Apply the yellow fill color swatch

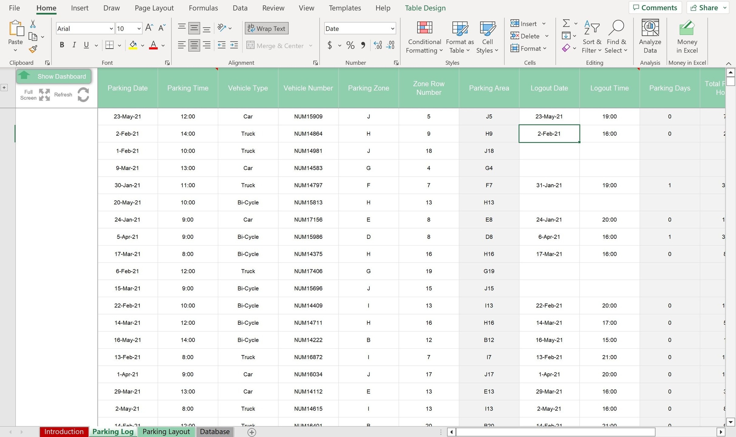click(133, 46)
